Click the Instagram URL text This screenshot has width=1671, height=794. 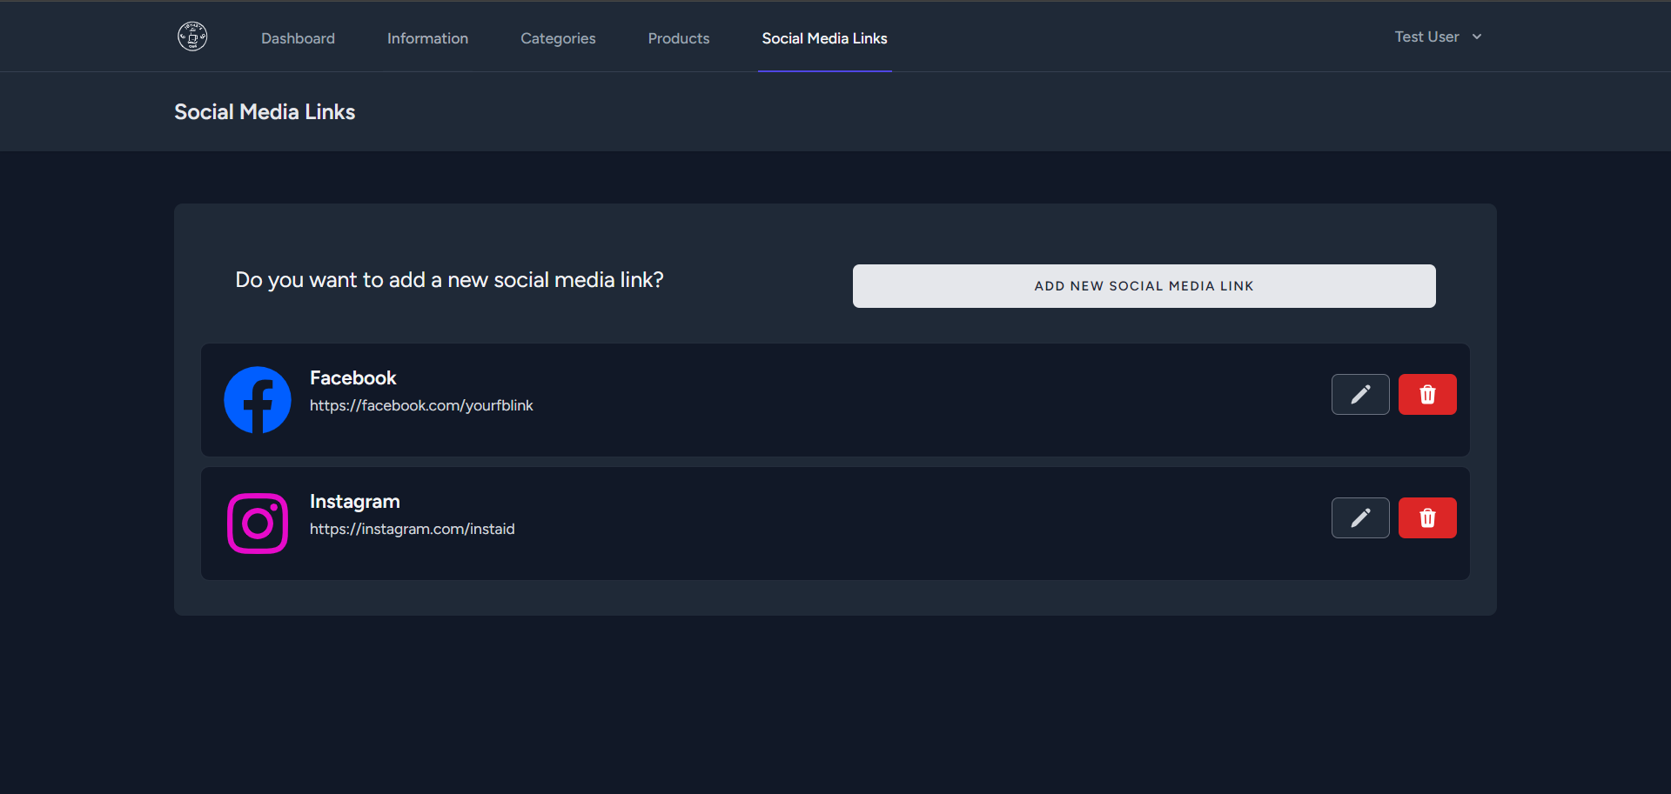coord(412,529)
